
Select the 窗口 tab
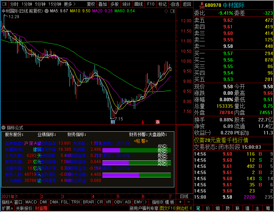18,202
